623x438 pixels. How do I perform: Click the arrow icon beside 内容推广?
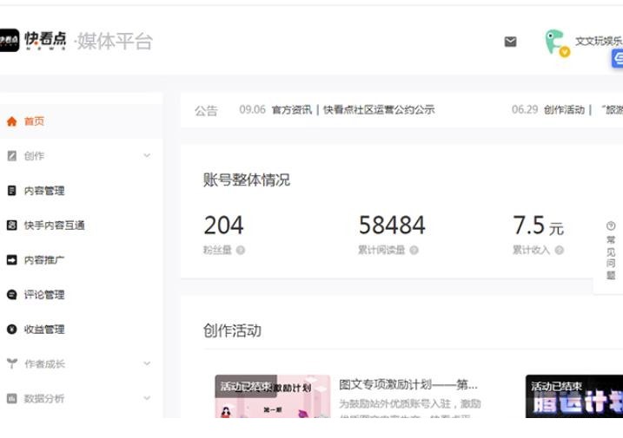(12, 260)
